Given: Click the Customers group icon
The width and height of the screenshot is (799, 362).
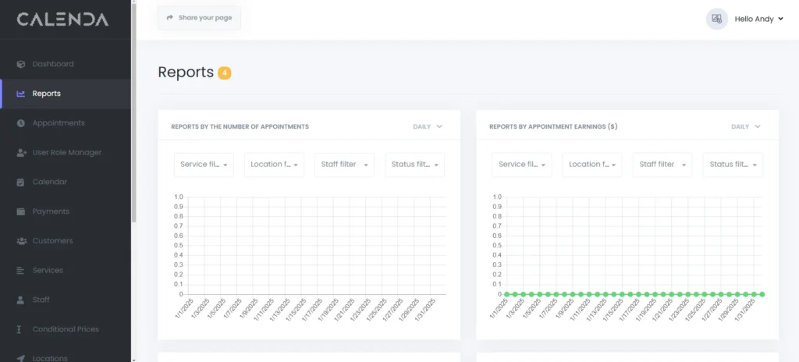Looking at the screenshot, I should [x=20, y=241].
